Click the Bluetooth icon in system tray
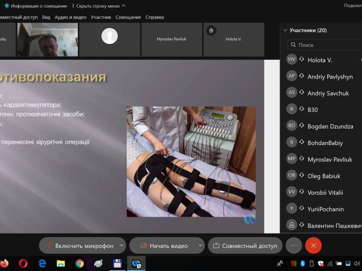The height and width of the screenshot is (271, 362). (303, 263)
